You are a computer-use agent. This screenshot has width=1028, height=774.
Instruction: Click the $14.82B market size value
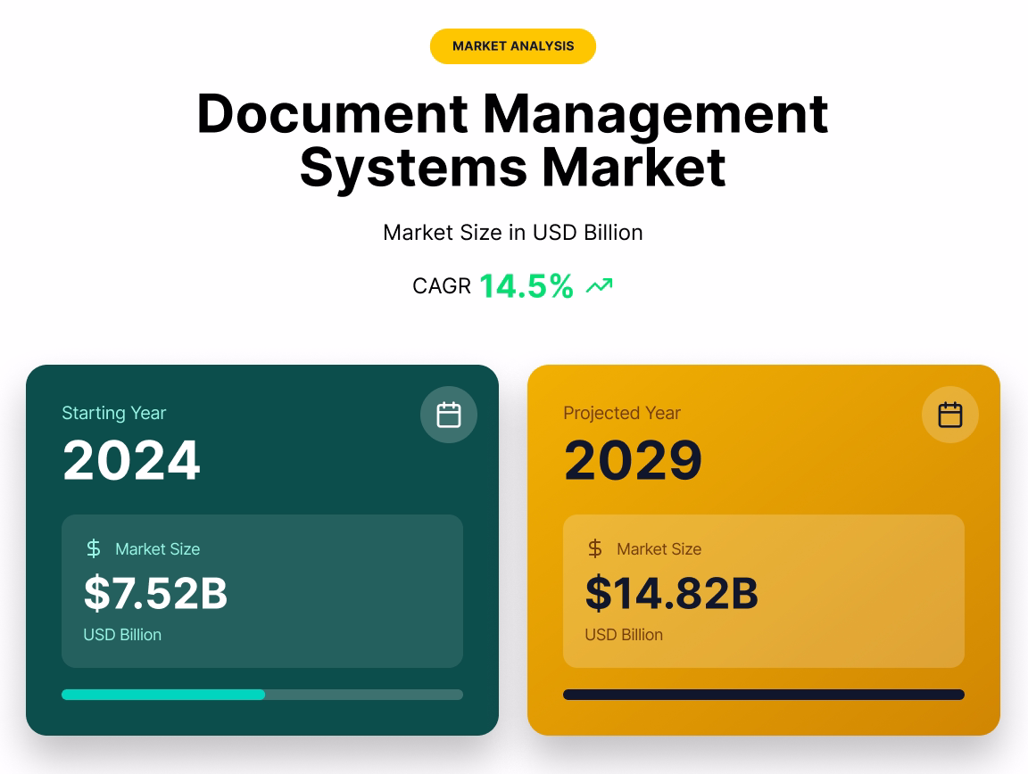pos(672,593)
